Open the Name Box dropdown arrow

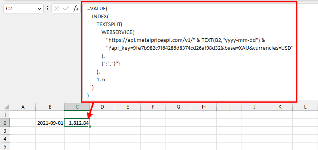[x=39, y=9]
